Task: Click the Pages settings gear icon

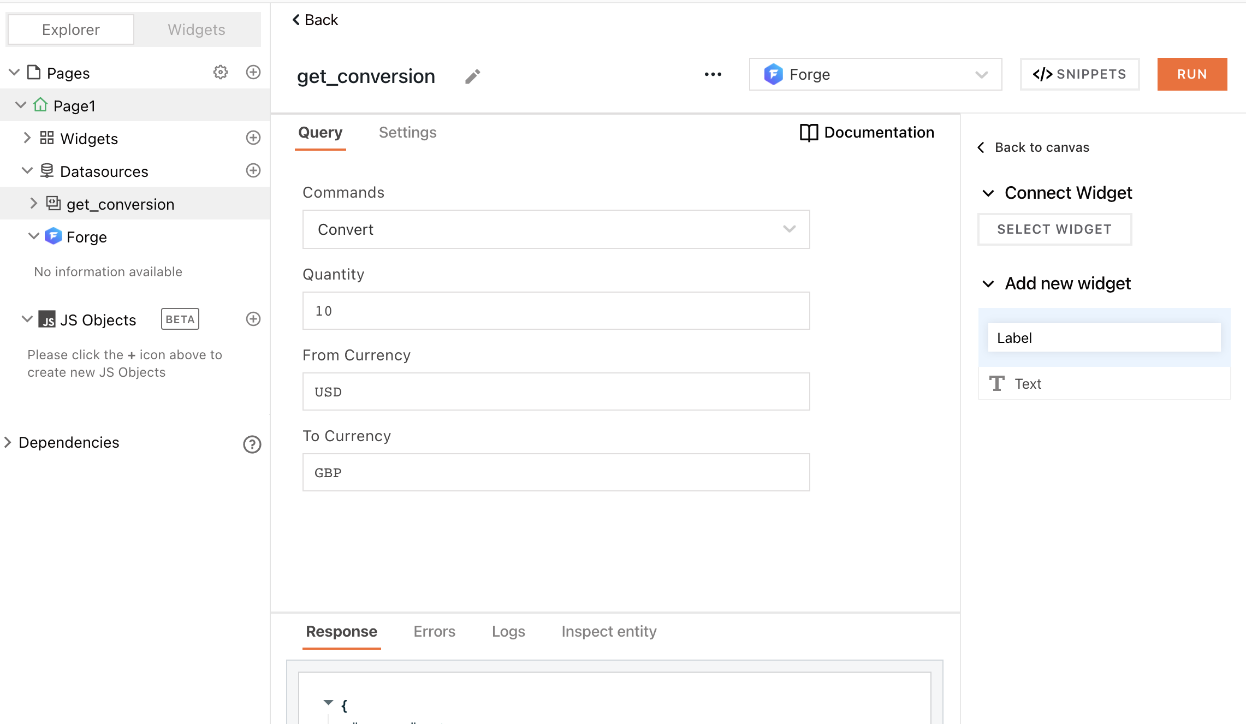Action: [220, 72]
